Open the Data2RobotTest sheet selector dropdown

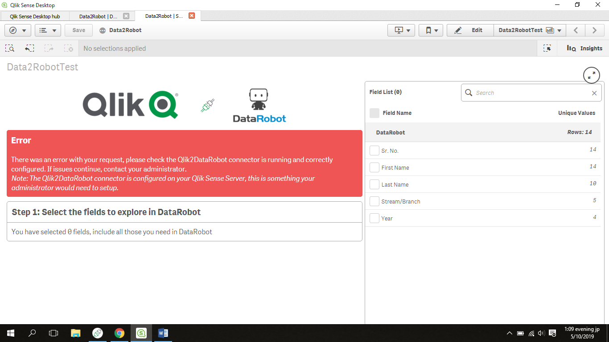click(530, 30)
